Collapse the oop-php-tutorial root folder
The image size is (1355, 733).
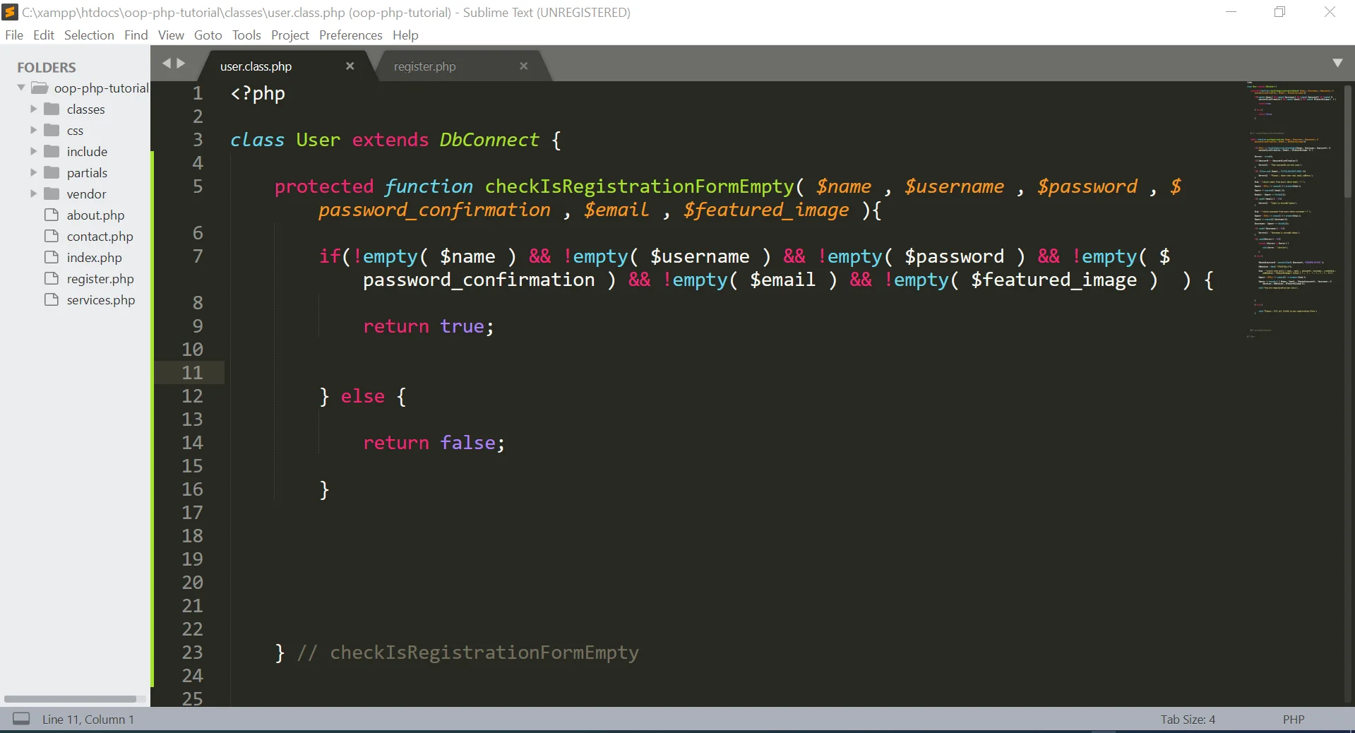(x=21, y=88)
